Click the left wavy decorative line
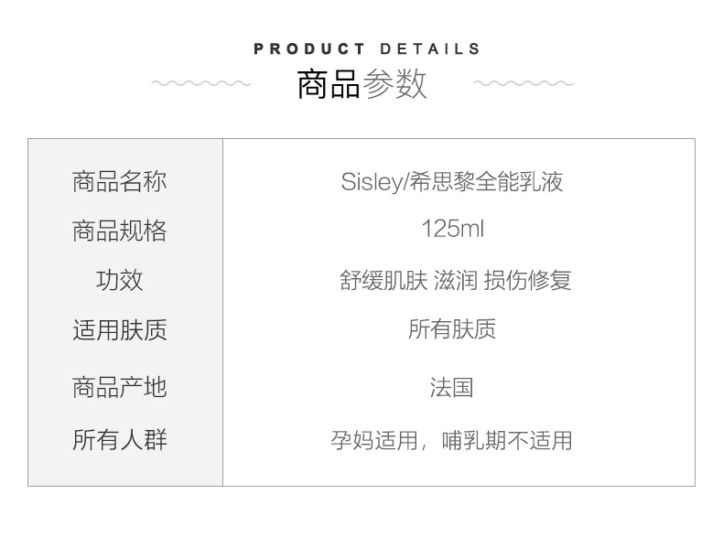Image resolution: width=723 pixels, height=548 pixels. pos(200,84)
